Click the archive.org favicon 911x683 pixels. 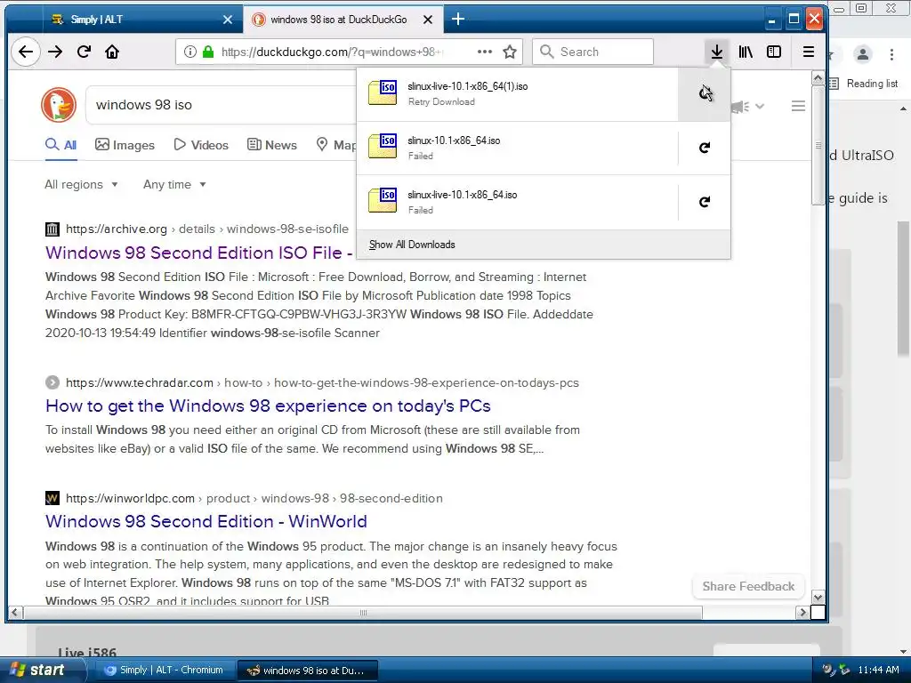click(52, 229)
